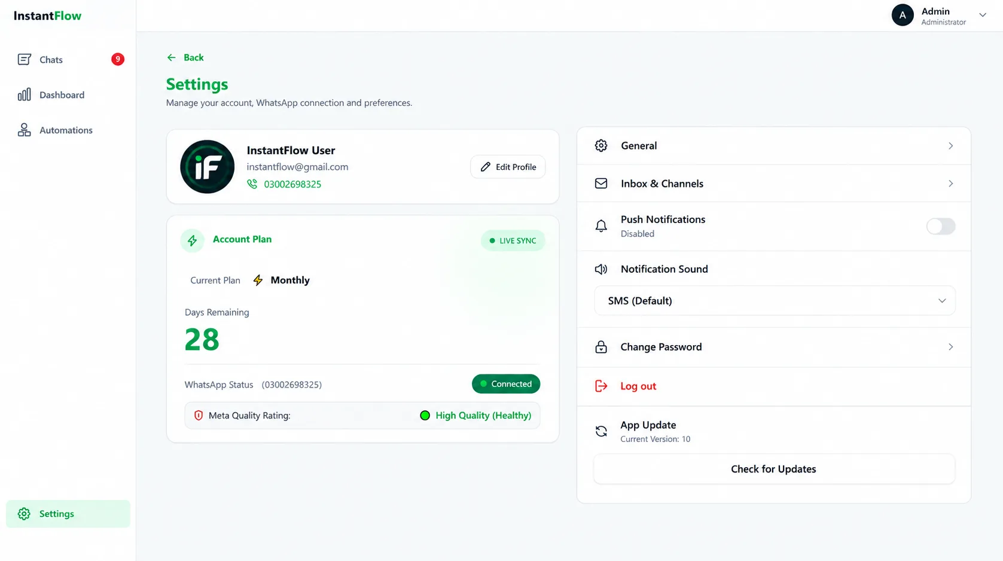Click the red Log out icon

point(601,386)
